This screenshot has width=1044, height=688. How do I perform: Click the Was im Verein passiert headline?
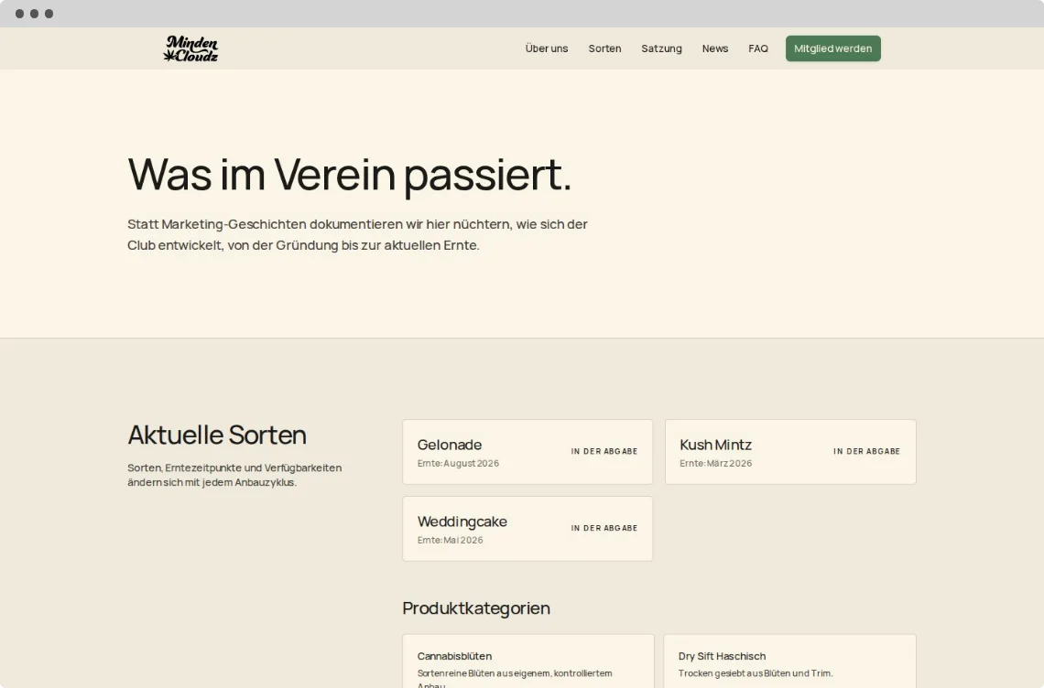click(x=350, y=175)
